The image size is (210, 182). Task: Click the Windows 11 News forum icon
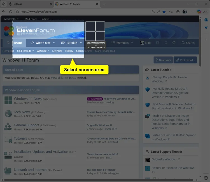click(x=8, y=100)
